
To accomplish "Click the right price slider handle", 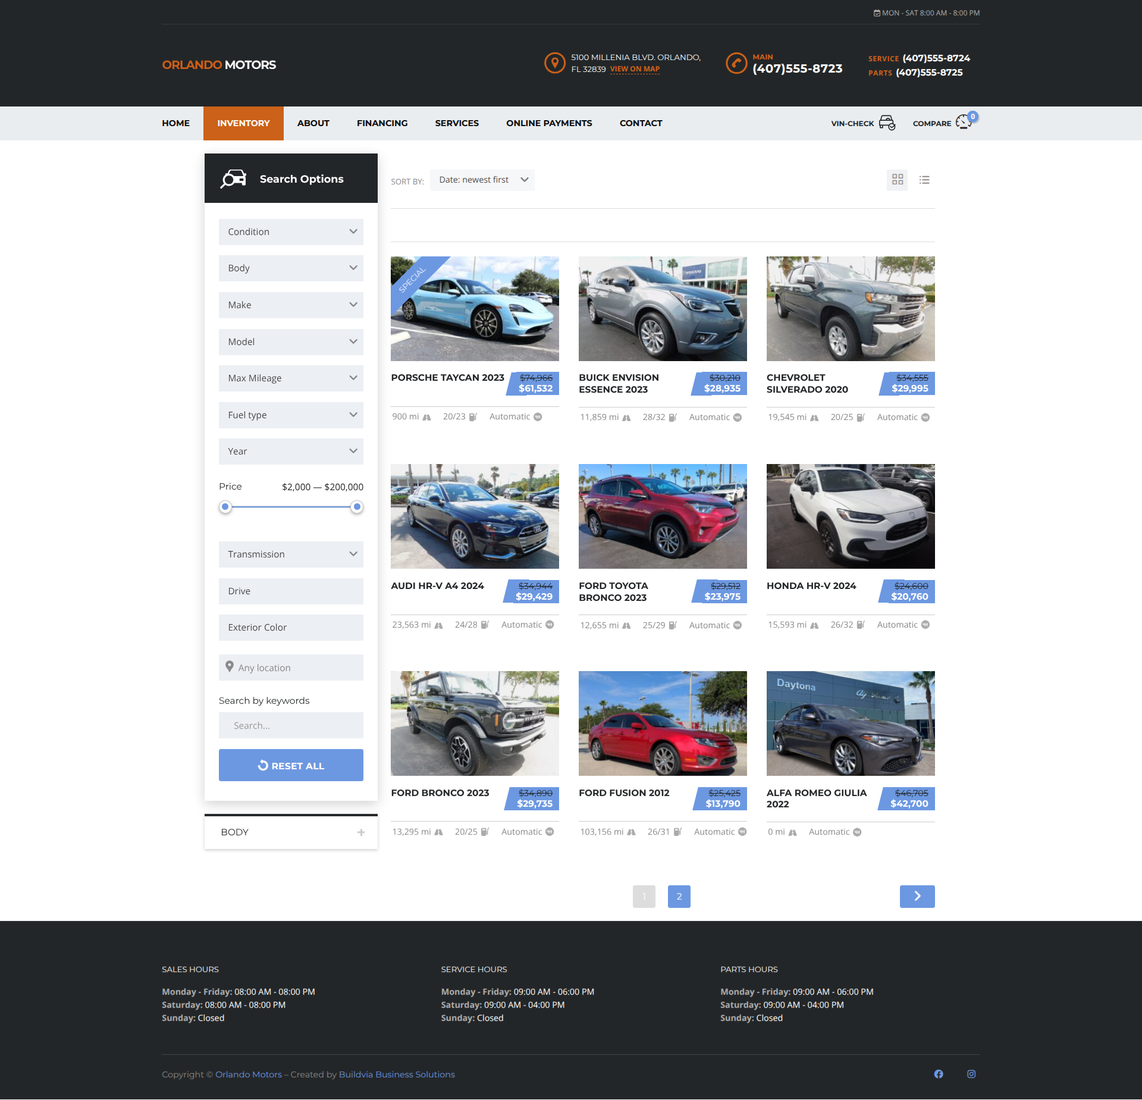I will tap(357, 507).
